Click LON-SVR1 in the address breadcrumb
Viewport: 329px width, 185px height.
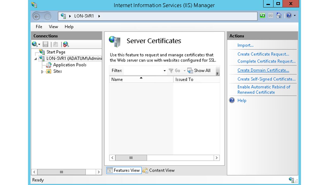click(84, 16)
